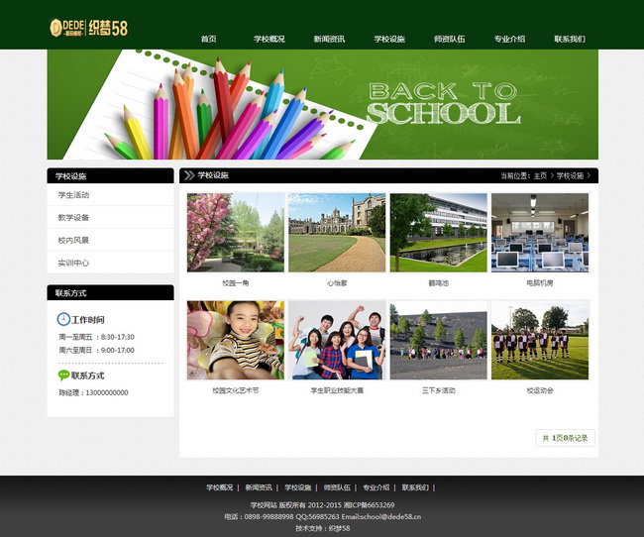The height and width of the screenshot is (537, 644).
Task: Open the 校园一角 photo thumbnail
Action: coord(236,233)
